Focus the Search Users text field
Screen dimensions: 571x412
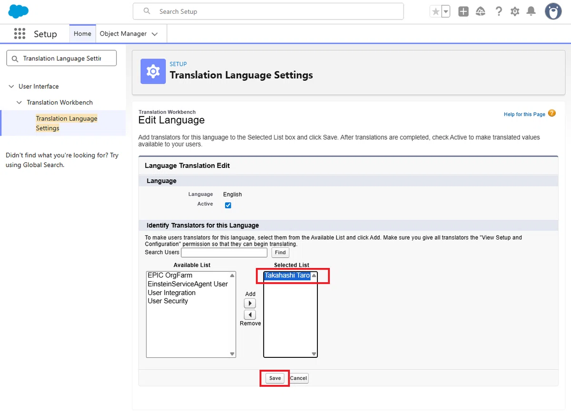click(x=224, y=252)
